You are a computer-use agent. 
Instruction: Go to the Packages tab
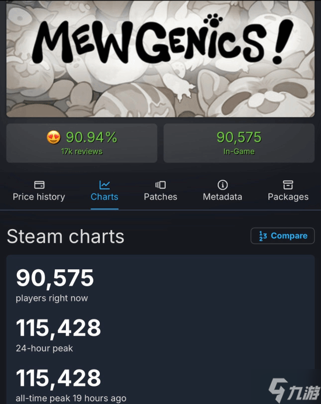tap(288, 191)
